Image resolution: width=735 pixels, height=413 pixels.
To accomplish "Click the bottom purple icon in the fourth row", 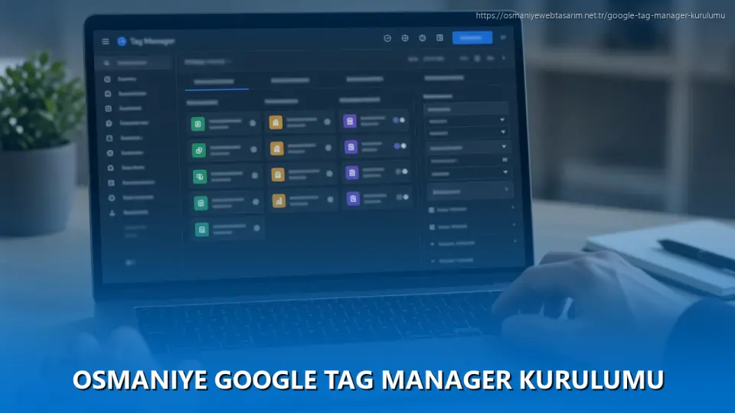I will point(353,199).
